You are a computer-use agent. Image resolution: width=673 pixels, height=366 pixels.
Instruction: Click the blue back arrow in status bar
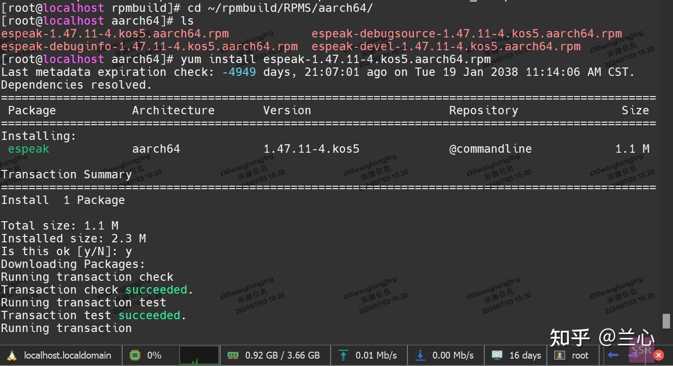tap(613, 355)
